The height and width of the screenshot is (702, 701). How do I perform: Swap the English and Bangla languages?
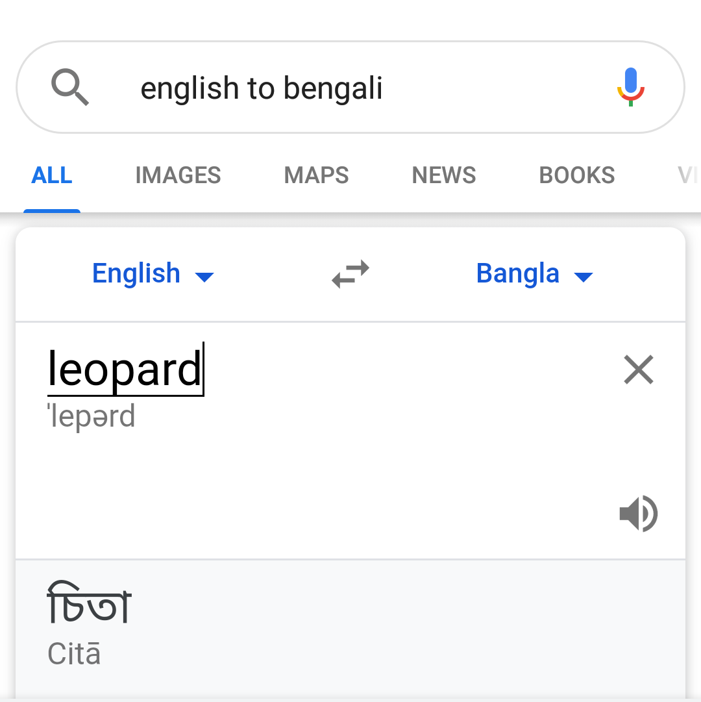350,274
